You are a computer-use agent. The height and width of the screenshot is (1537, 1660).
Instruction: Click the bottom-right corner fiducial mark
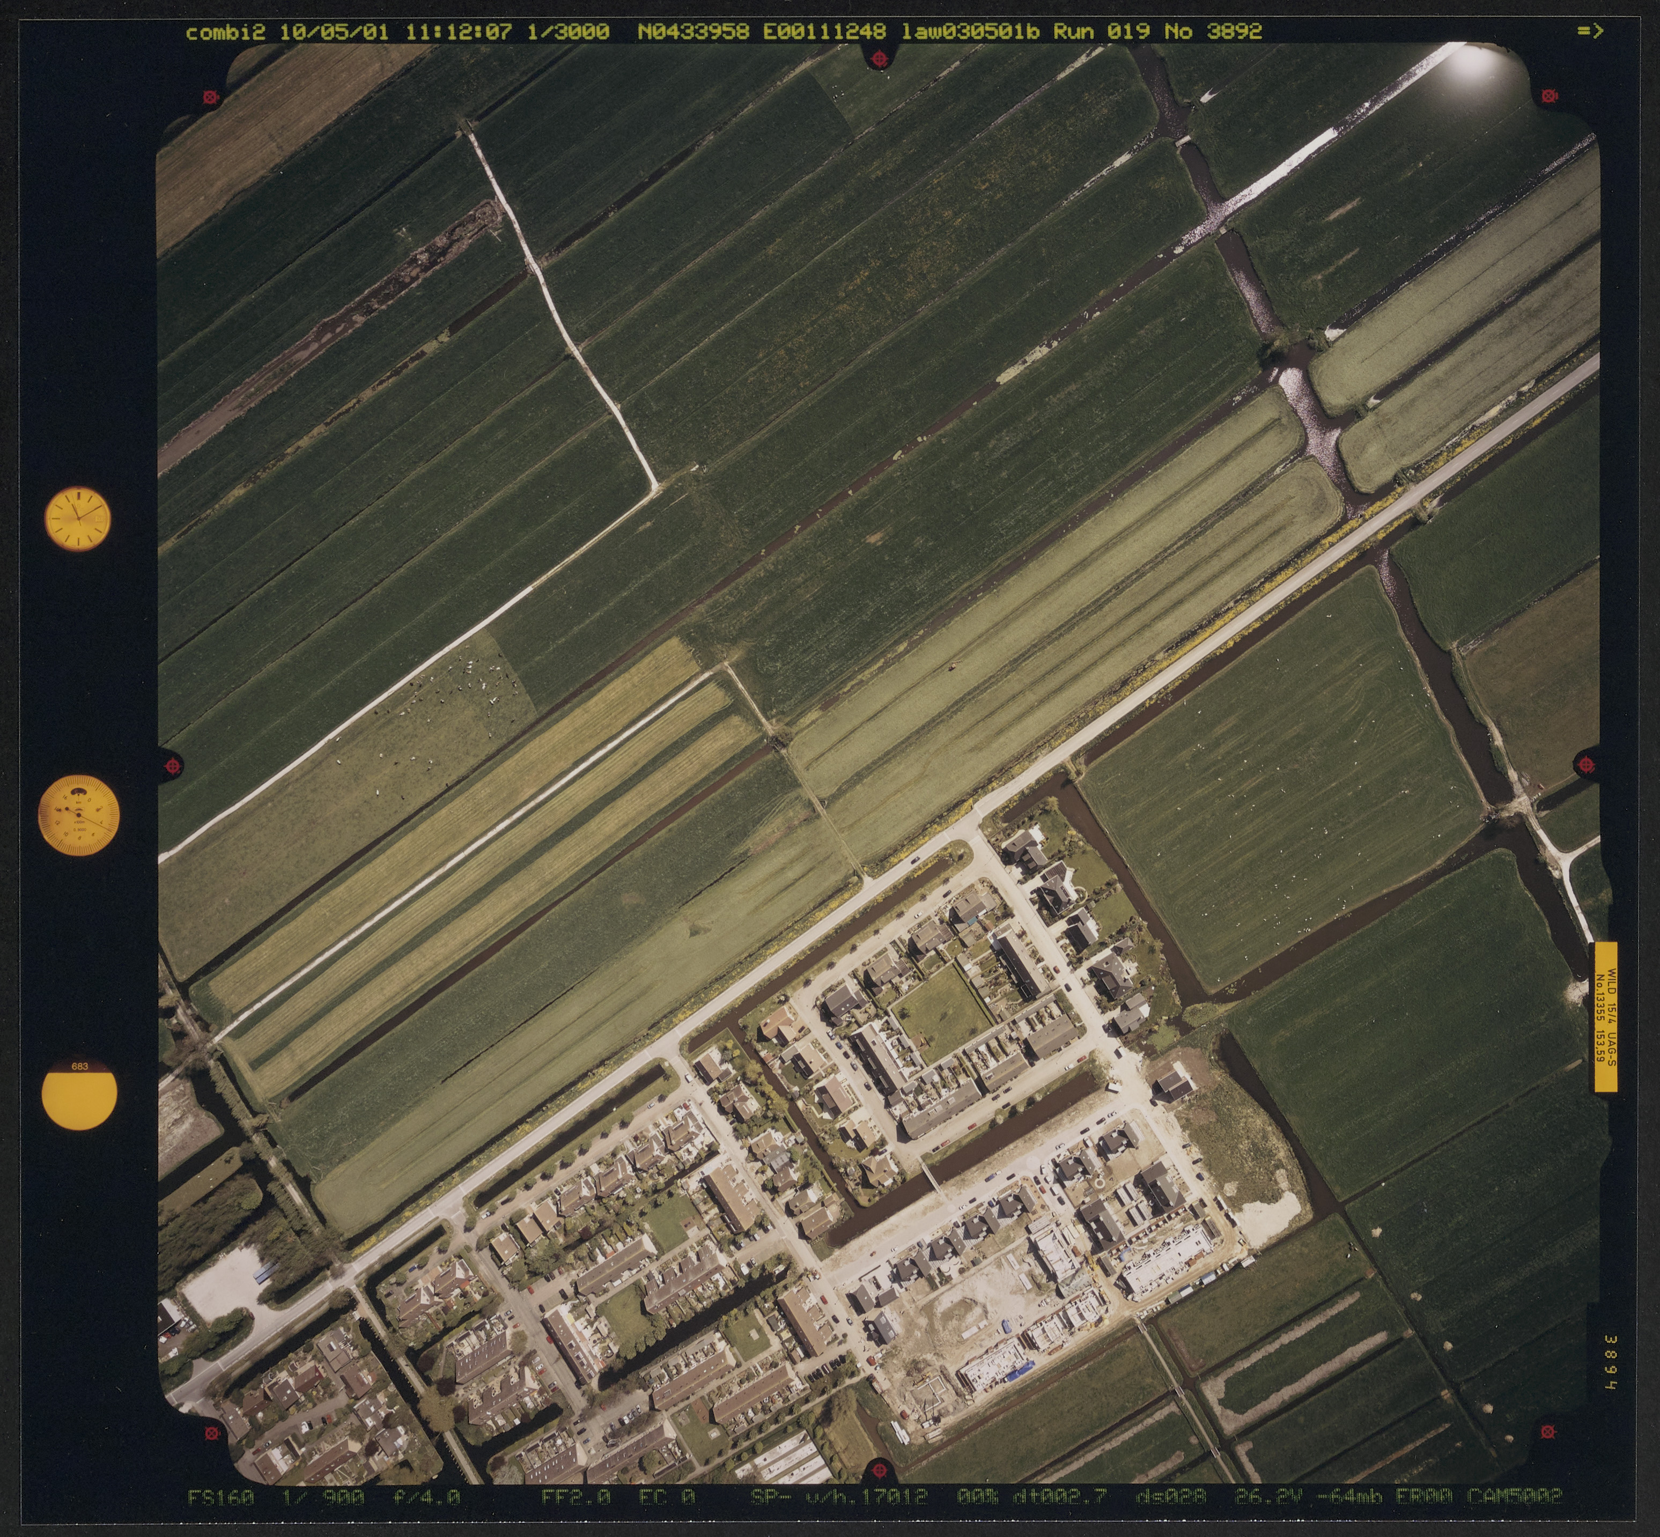[1548, 1431]
